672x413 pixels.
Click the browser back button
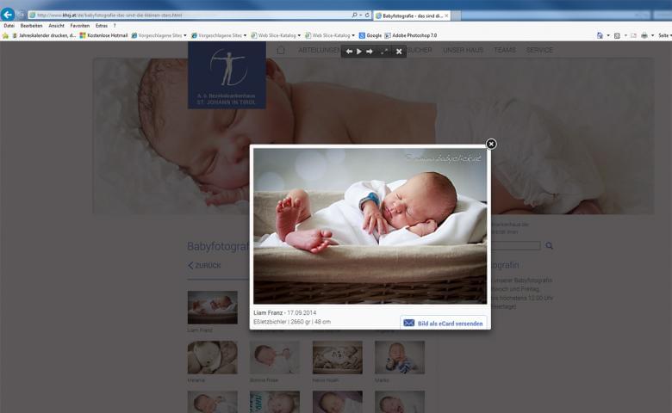pos(8,15)
